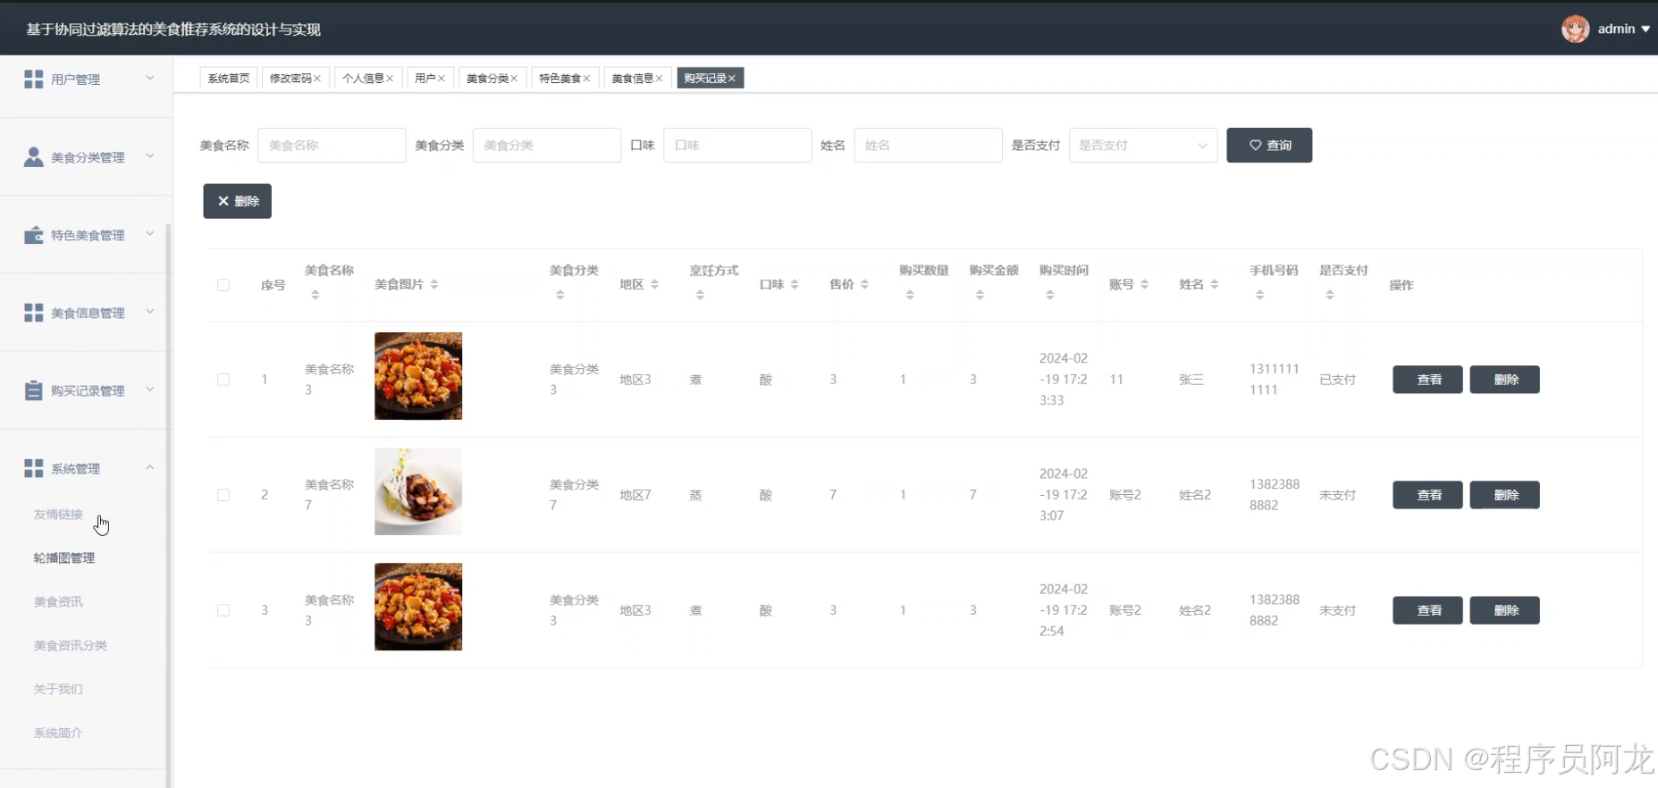The width and height of the screenshot is (1658, 788).
Task: Sort table by 地区 column arrows
Action: [x=655, y=284]
